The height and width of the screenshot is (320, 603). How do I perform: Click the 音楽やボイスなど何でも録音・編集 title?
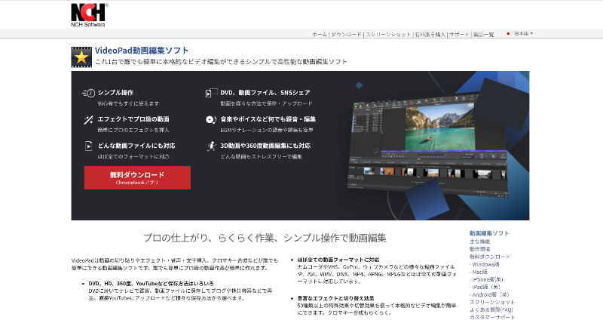pos(268,119)
